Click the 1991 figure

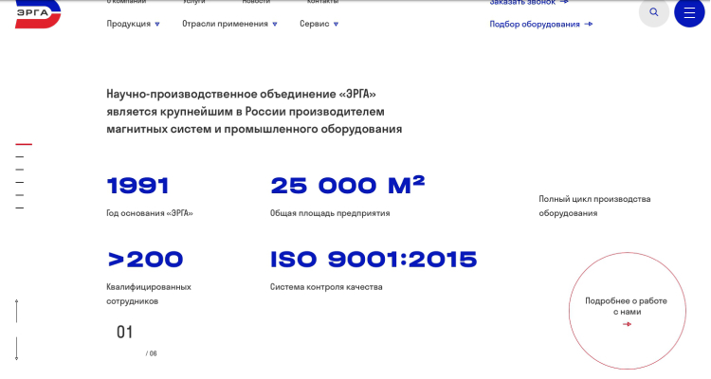click(137, 186)
